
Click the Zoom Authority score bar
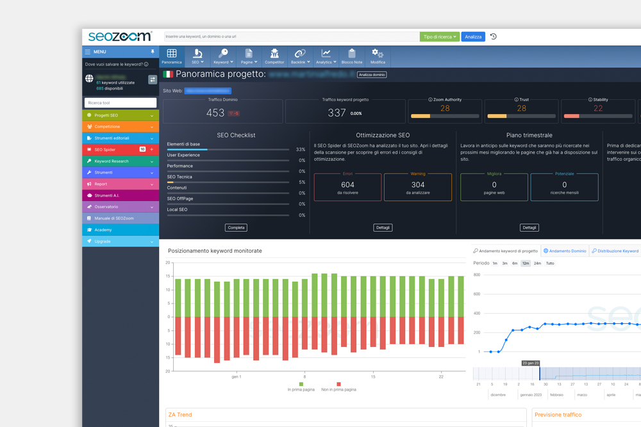pos(445,116)
